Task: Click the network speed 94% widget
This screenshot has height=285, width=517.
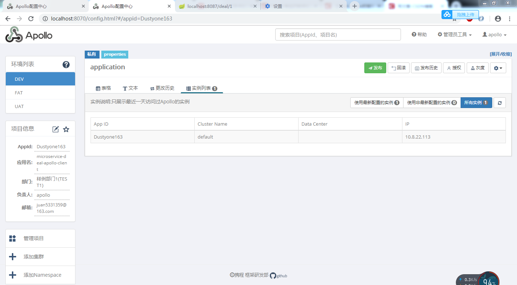Action: click(x=478, y=279)
